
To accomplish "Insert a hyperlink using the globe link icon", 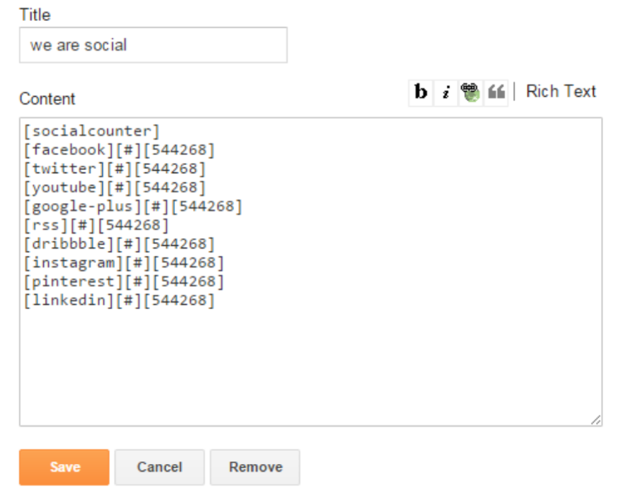I will (x=471, y=92).
